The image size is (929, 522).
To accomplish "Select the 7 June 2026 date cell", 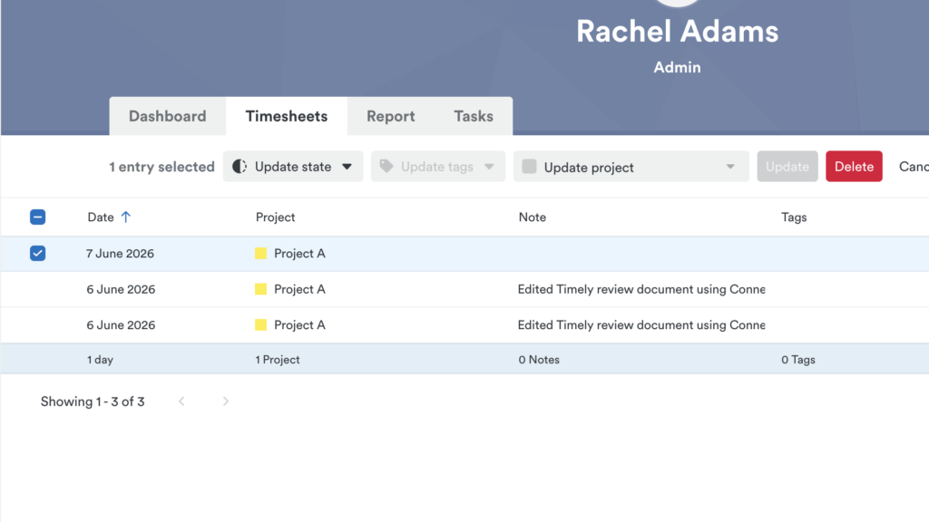I will click(x=121, y=254).
